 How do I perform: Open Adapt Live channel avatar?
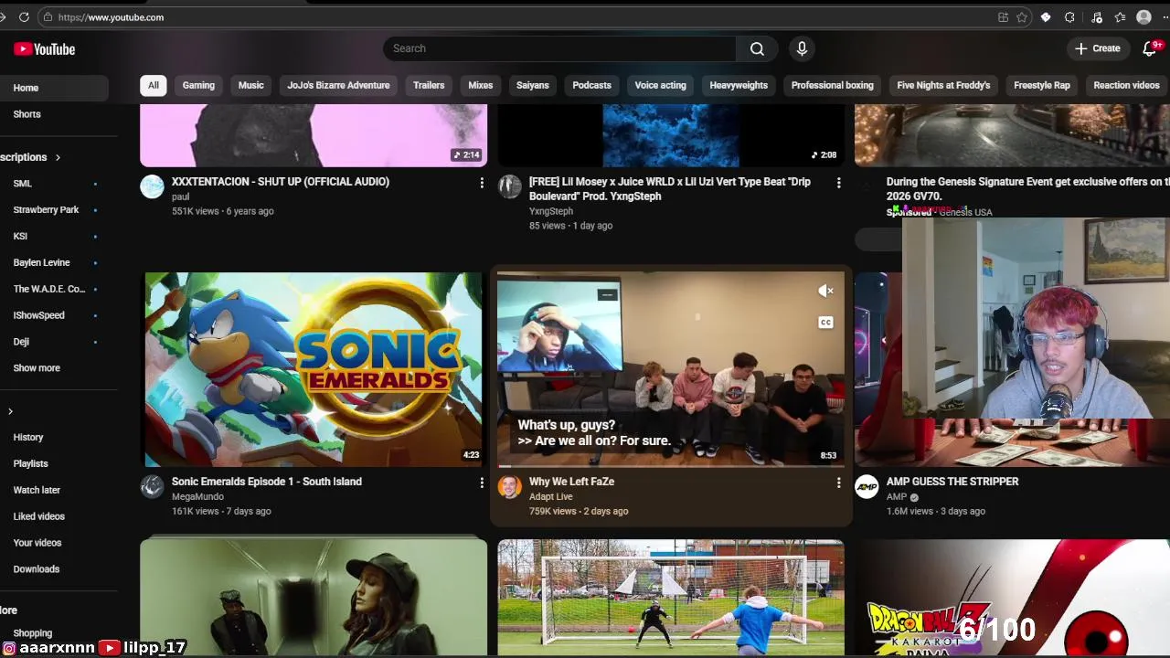[509, 487]
